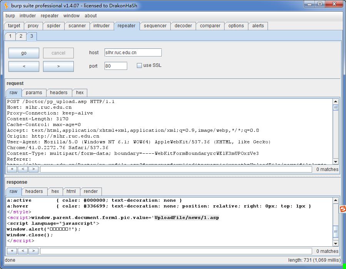Open the about menu
This screenshot has height=269, width=346.
[91, 16]
